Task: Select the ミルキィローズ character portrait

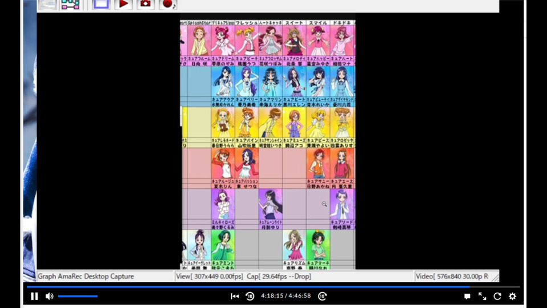Action: [x=223, y=204]
